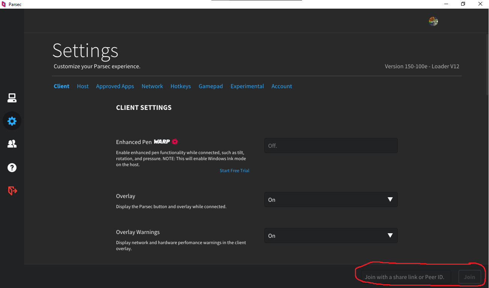Open the Approved Apps tab
Viewport: 489px width, 288px height.
pos(115,86)
